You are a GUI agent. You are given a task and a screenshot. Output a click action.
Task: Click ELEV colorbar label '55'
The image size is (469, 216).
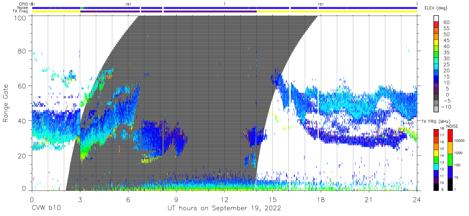(446, 28)
